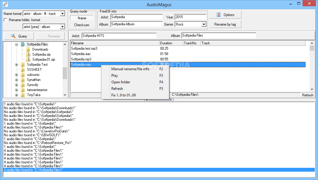This screenshot has height=180, width=318.
Task: Choose Play from context menu
Action: tap(135, 75)
